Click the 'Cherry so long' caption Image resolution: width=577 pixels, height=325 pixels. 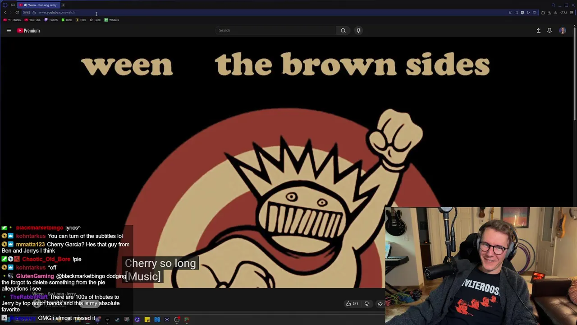[160, 263]
